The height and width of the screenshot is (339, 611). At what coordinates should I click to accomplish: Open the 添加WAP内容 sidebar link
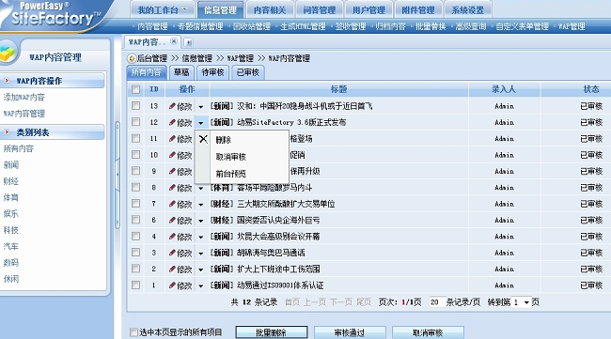(x=24, y=97)
